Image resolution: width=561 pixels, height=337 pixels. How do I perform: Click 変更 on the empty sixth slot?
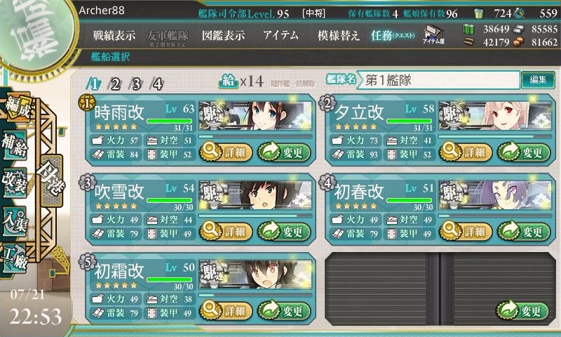pos(522,311)
